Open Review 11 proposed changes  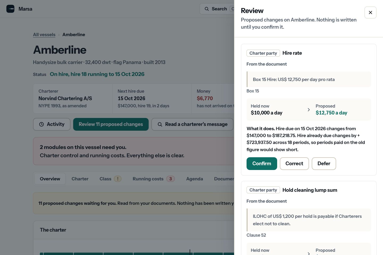coord(111,124)
